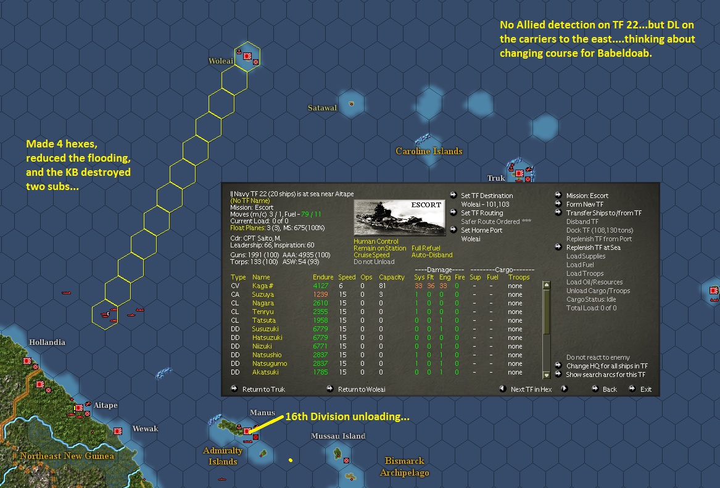The width and height of the screenshot is (720, 488).
Task: Click arrow beside Change HQ for all ships
Action: [x=558, y=365]
